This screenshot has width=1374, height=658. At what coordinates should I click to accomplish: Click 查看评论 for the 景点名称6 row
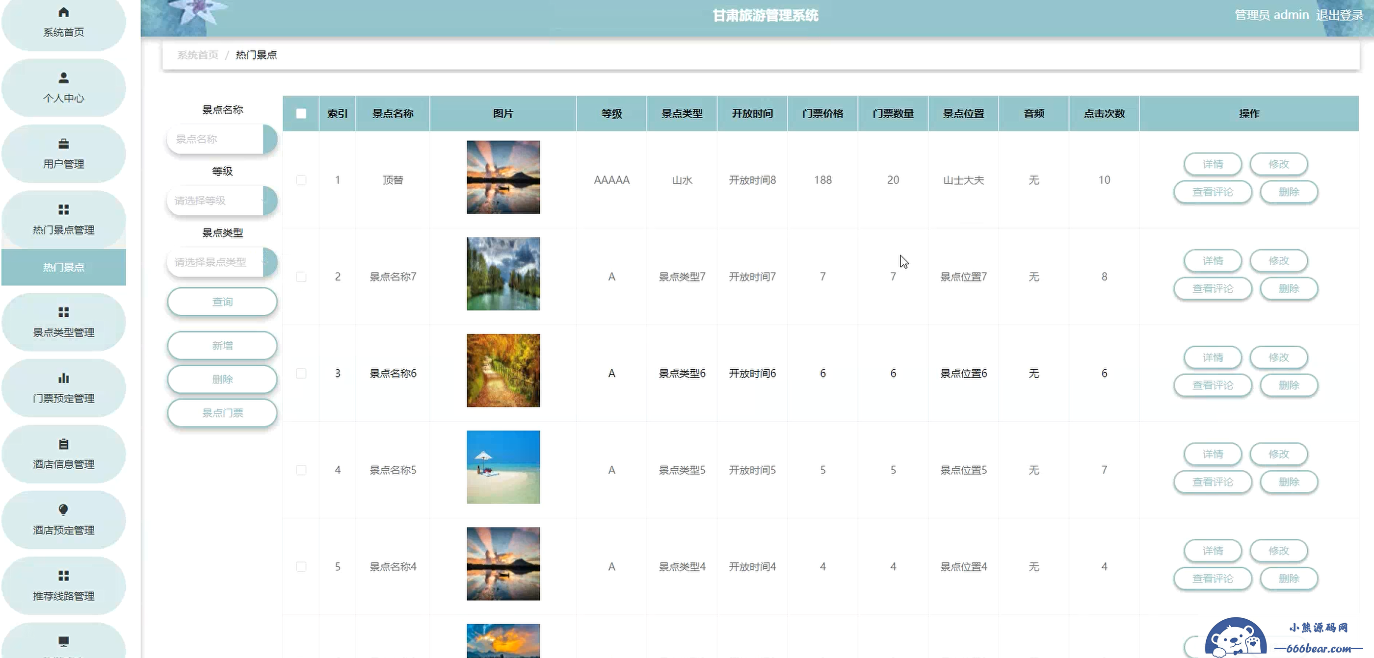[x=1213, y=385]
